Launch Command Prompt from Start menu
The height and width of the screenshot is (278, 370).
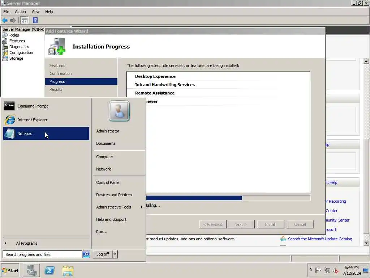click(46, 106)
